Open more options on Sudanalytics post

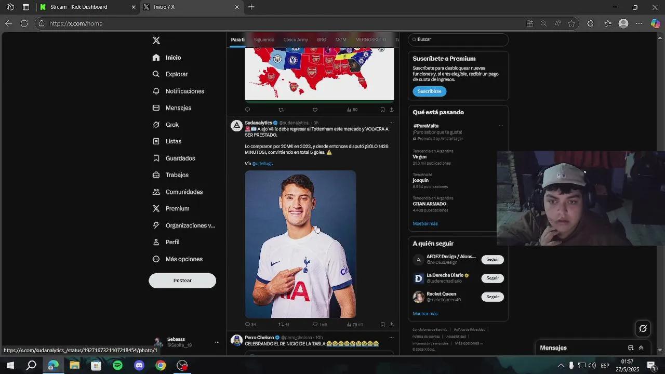pos(391,123)
